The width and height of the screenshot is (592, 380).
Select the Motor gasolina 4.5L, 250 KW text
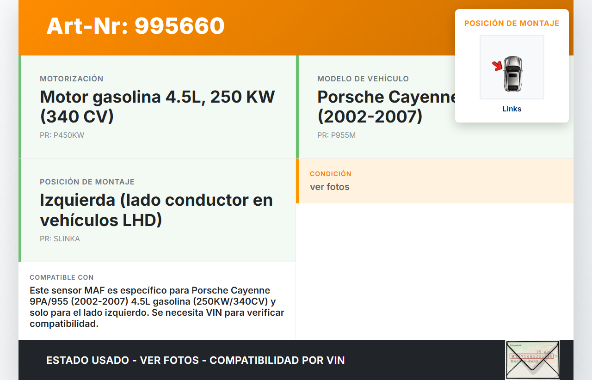pos(157,106)
